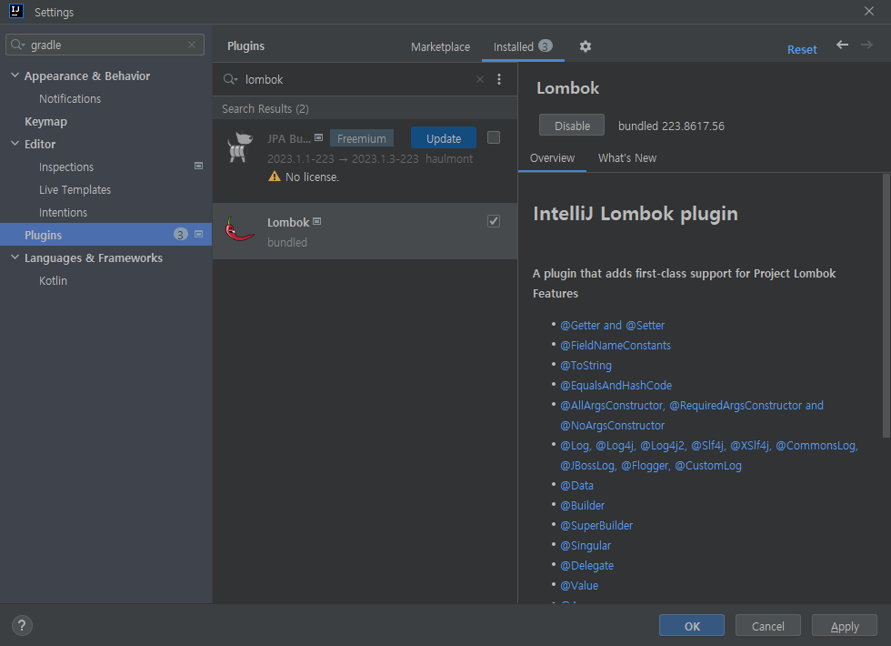Open the @SuperBuilder link

click(596, 525)
